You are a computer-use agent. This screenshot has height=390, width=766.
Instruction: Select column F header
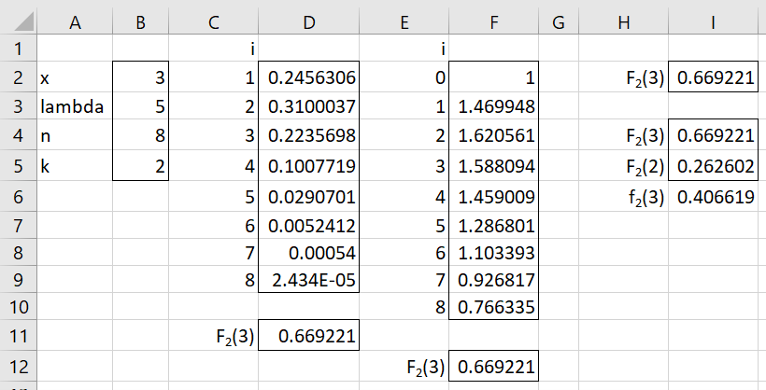pos(493,22)
